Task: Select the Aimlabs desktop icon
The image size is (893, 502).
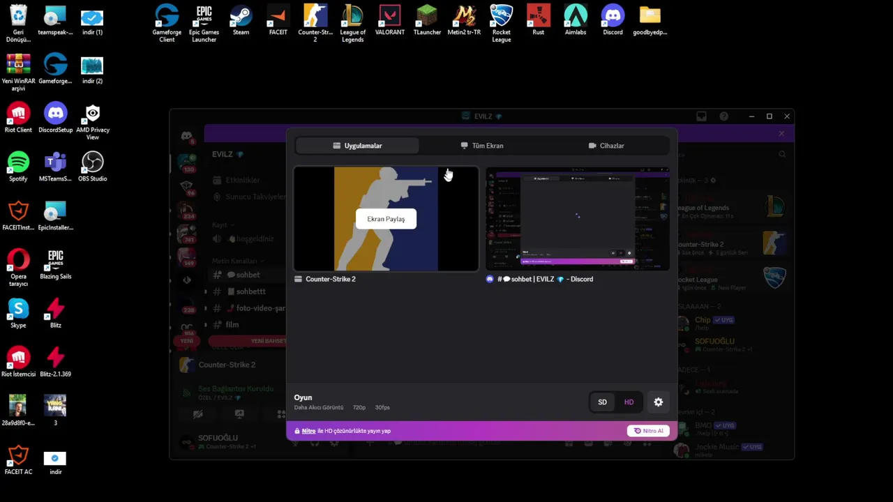Action: pos(576,21)
